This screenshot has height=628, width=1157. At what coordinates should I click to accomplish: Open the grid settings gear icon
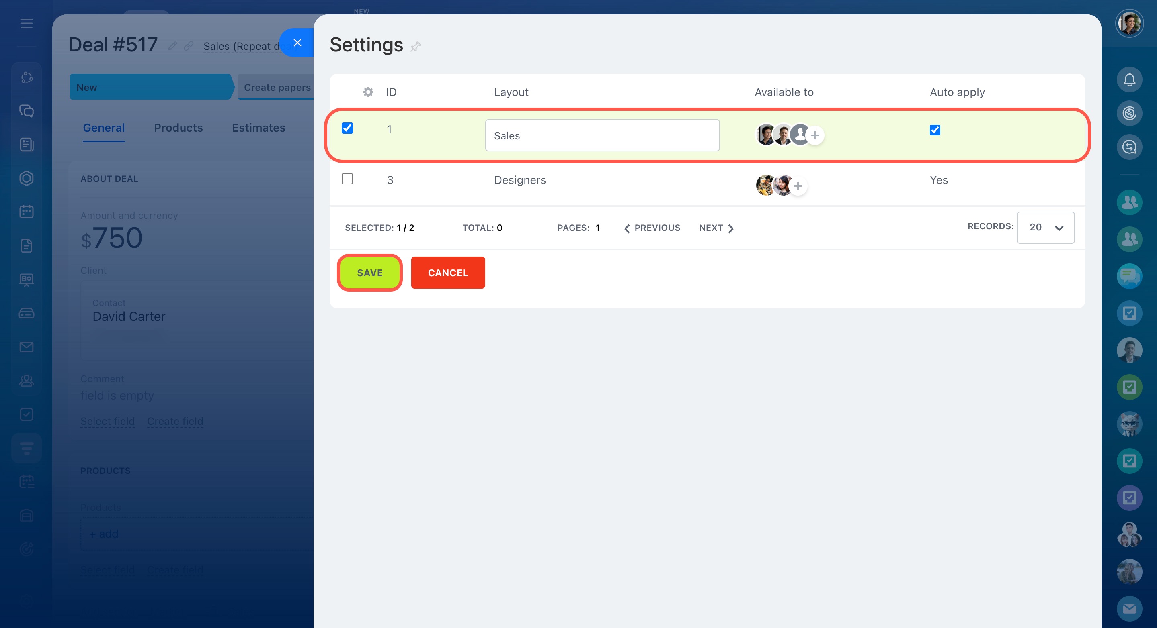[x=368, y=92]
